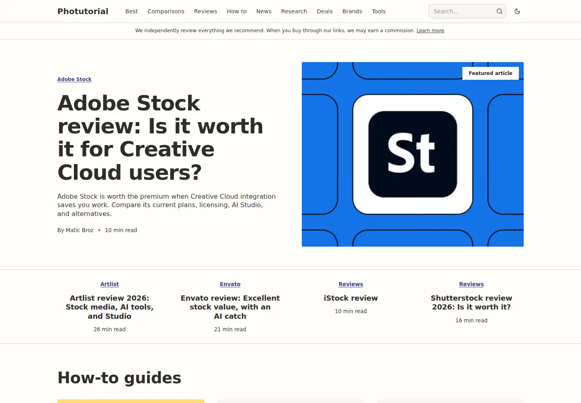Click the "16 min read" text

click(471, 320)
